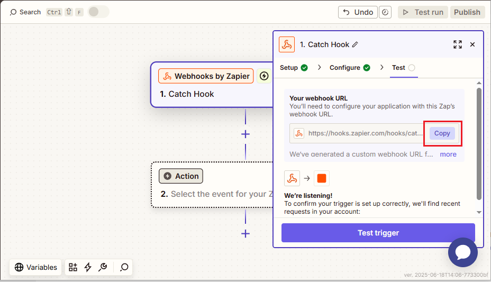This screenshot has width=491, height=282.
Task: Copy the webhook URL
Action: click(x=442, y=133)
